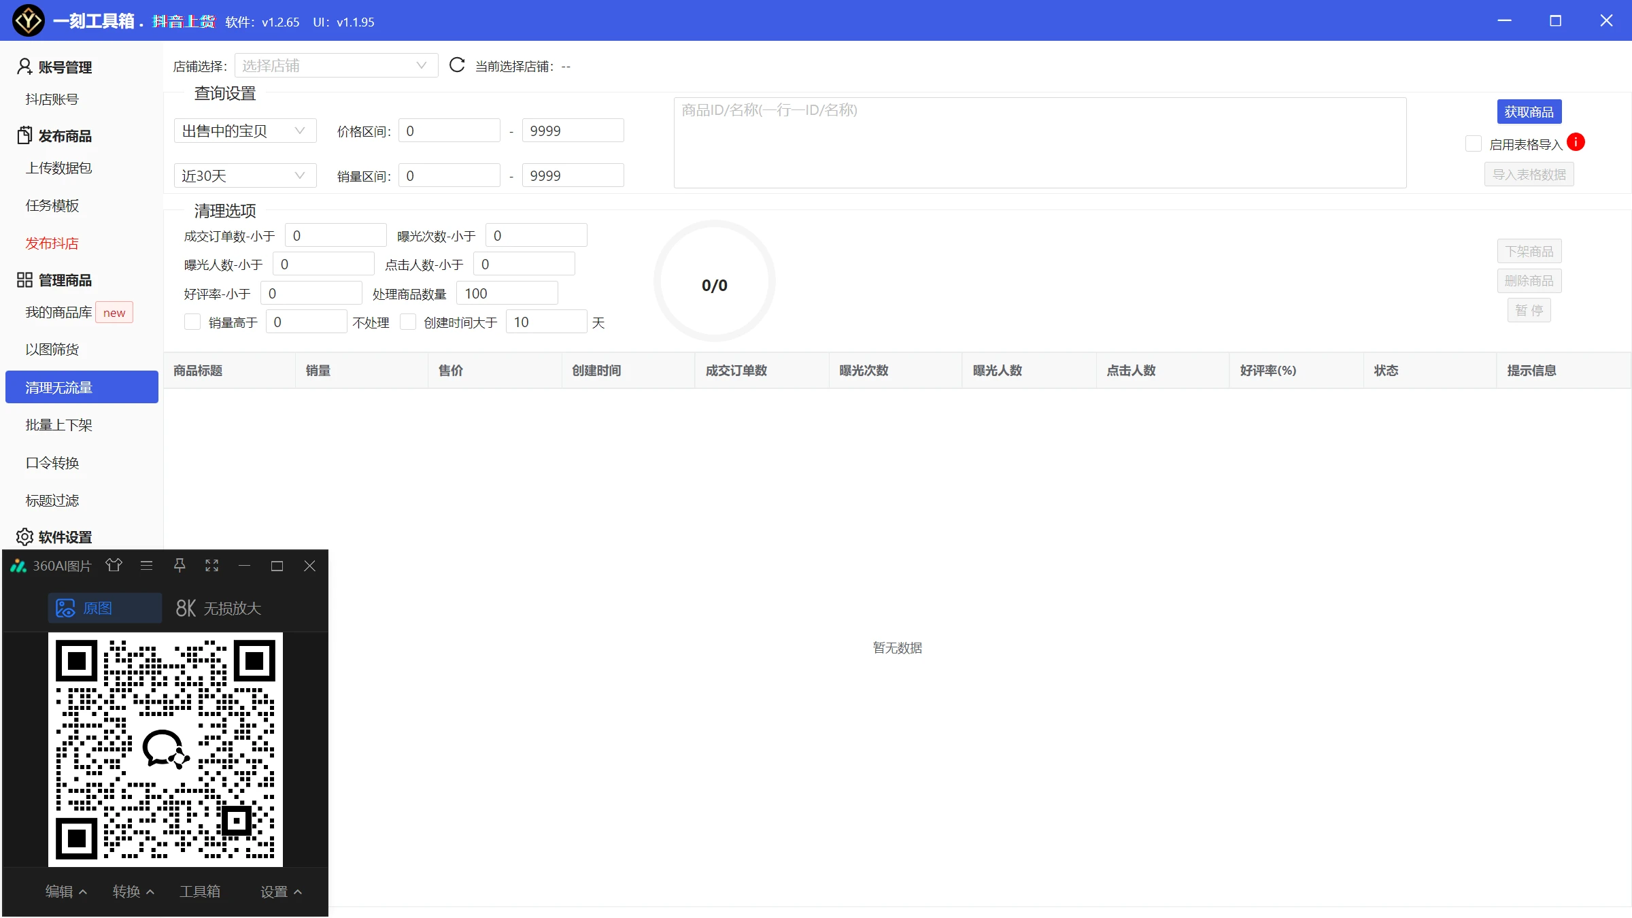
Task: Focus the 曝光次数-小于 field
Action: 536,235
